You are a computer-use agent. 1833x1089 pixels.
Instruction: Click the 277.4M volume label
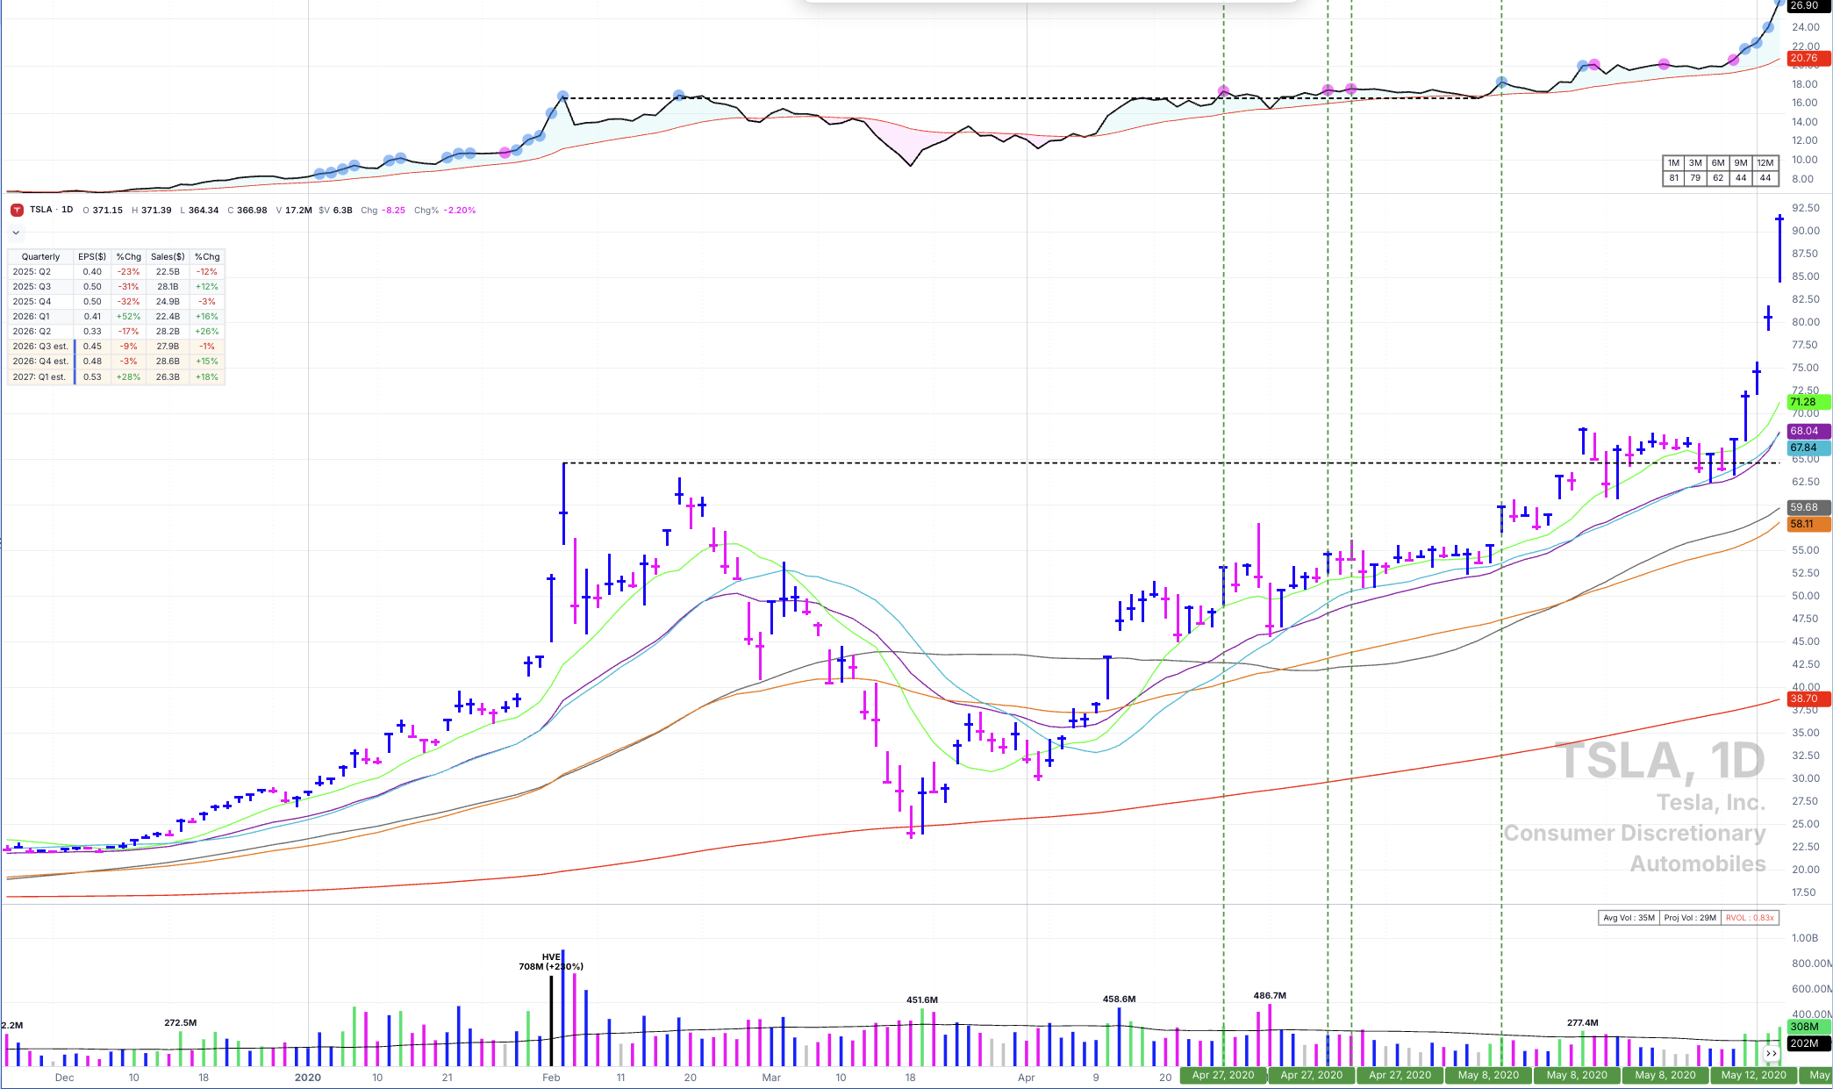1583,1023
